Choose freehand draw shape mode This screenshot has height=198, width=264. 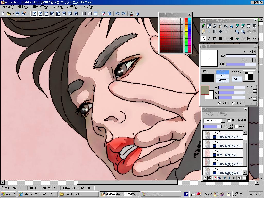tap(203, 39)
